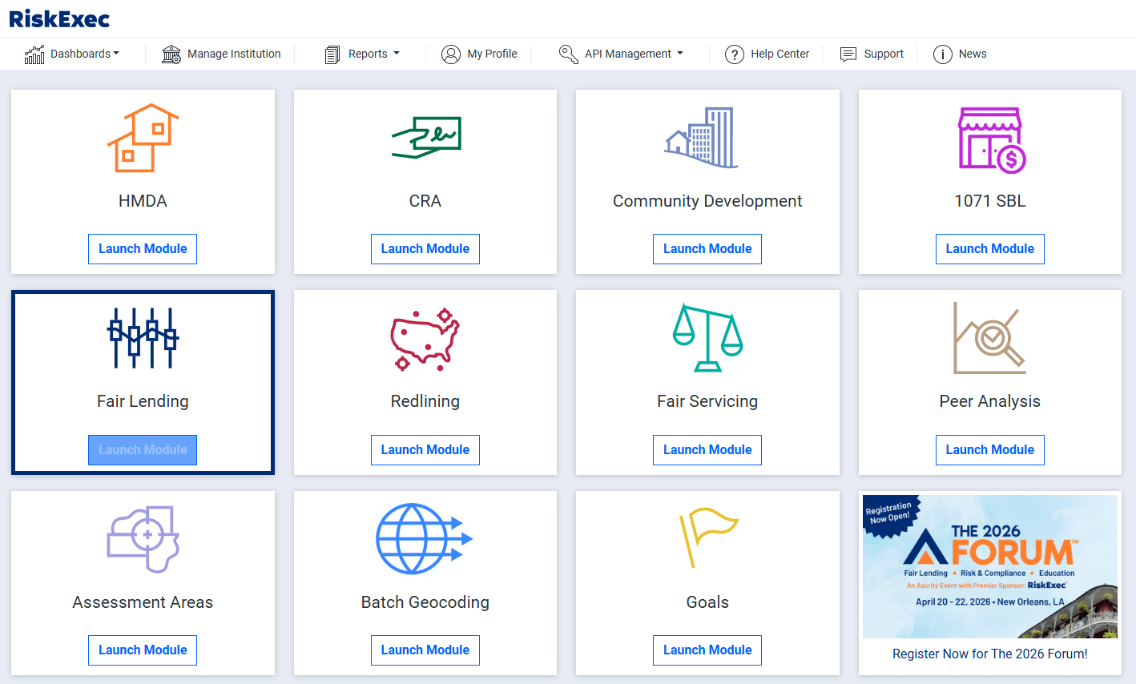The width and height of the screenshot is (1136, 684).
Task: Click the RiskExec logo
Action: coord(59,18)
